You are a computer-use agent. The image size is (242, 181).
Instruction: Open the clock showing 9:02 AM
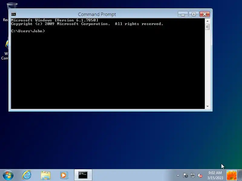[215, 175]
